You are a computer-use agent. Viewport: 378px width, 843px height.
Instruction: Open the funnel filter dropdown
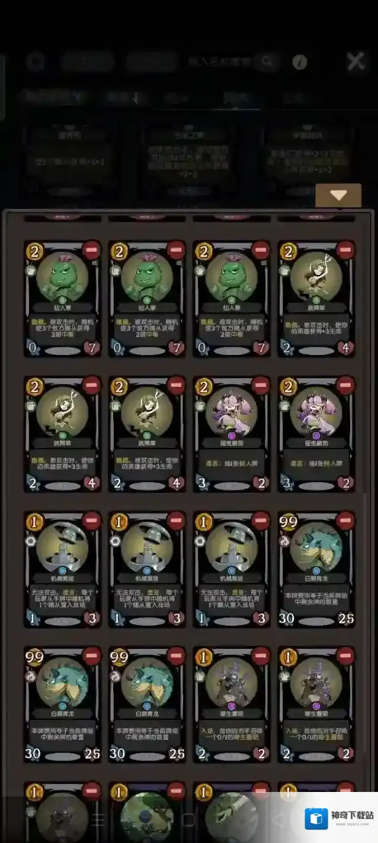(x=53, y=97)
